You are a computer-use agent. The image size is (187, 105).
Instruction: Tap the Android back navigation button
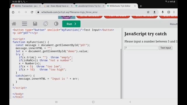[x=130, y=102]
